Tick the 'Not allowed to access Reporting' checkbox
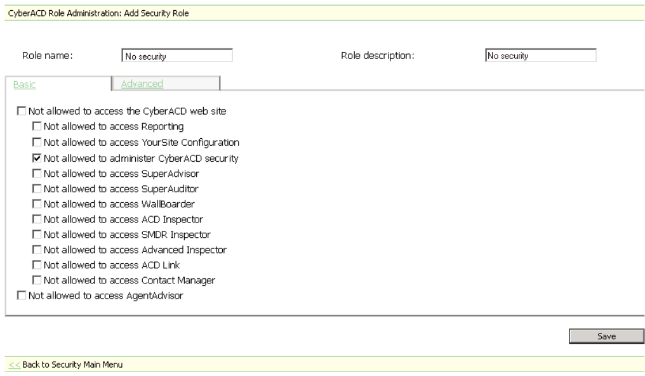645x376 pixels. click(37, 127)
